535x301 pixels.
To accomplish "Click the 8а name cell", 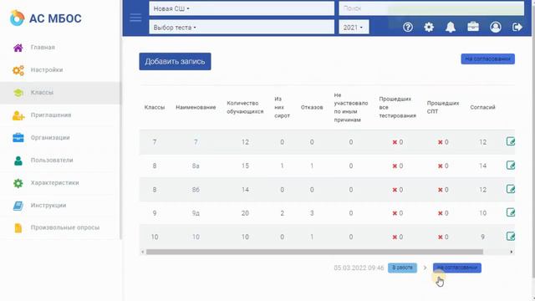I will pos(196,166).
